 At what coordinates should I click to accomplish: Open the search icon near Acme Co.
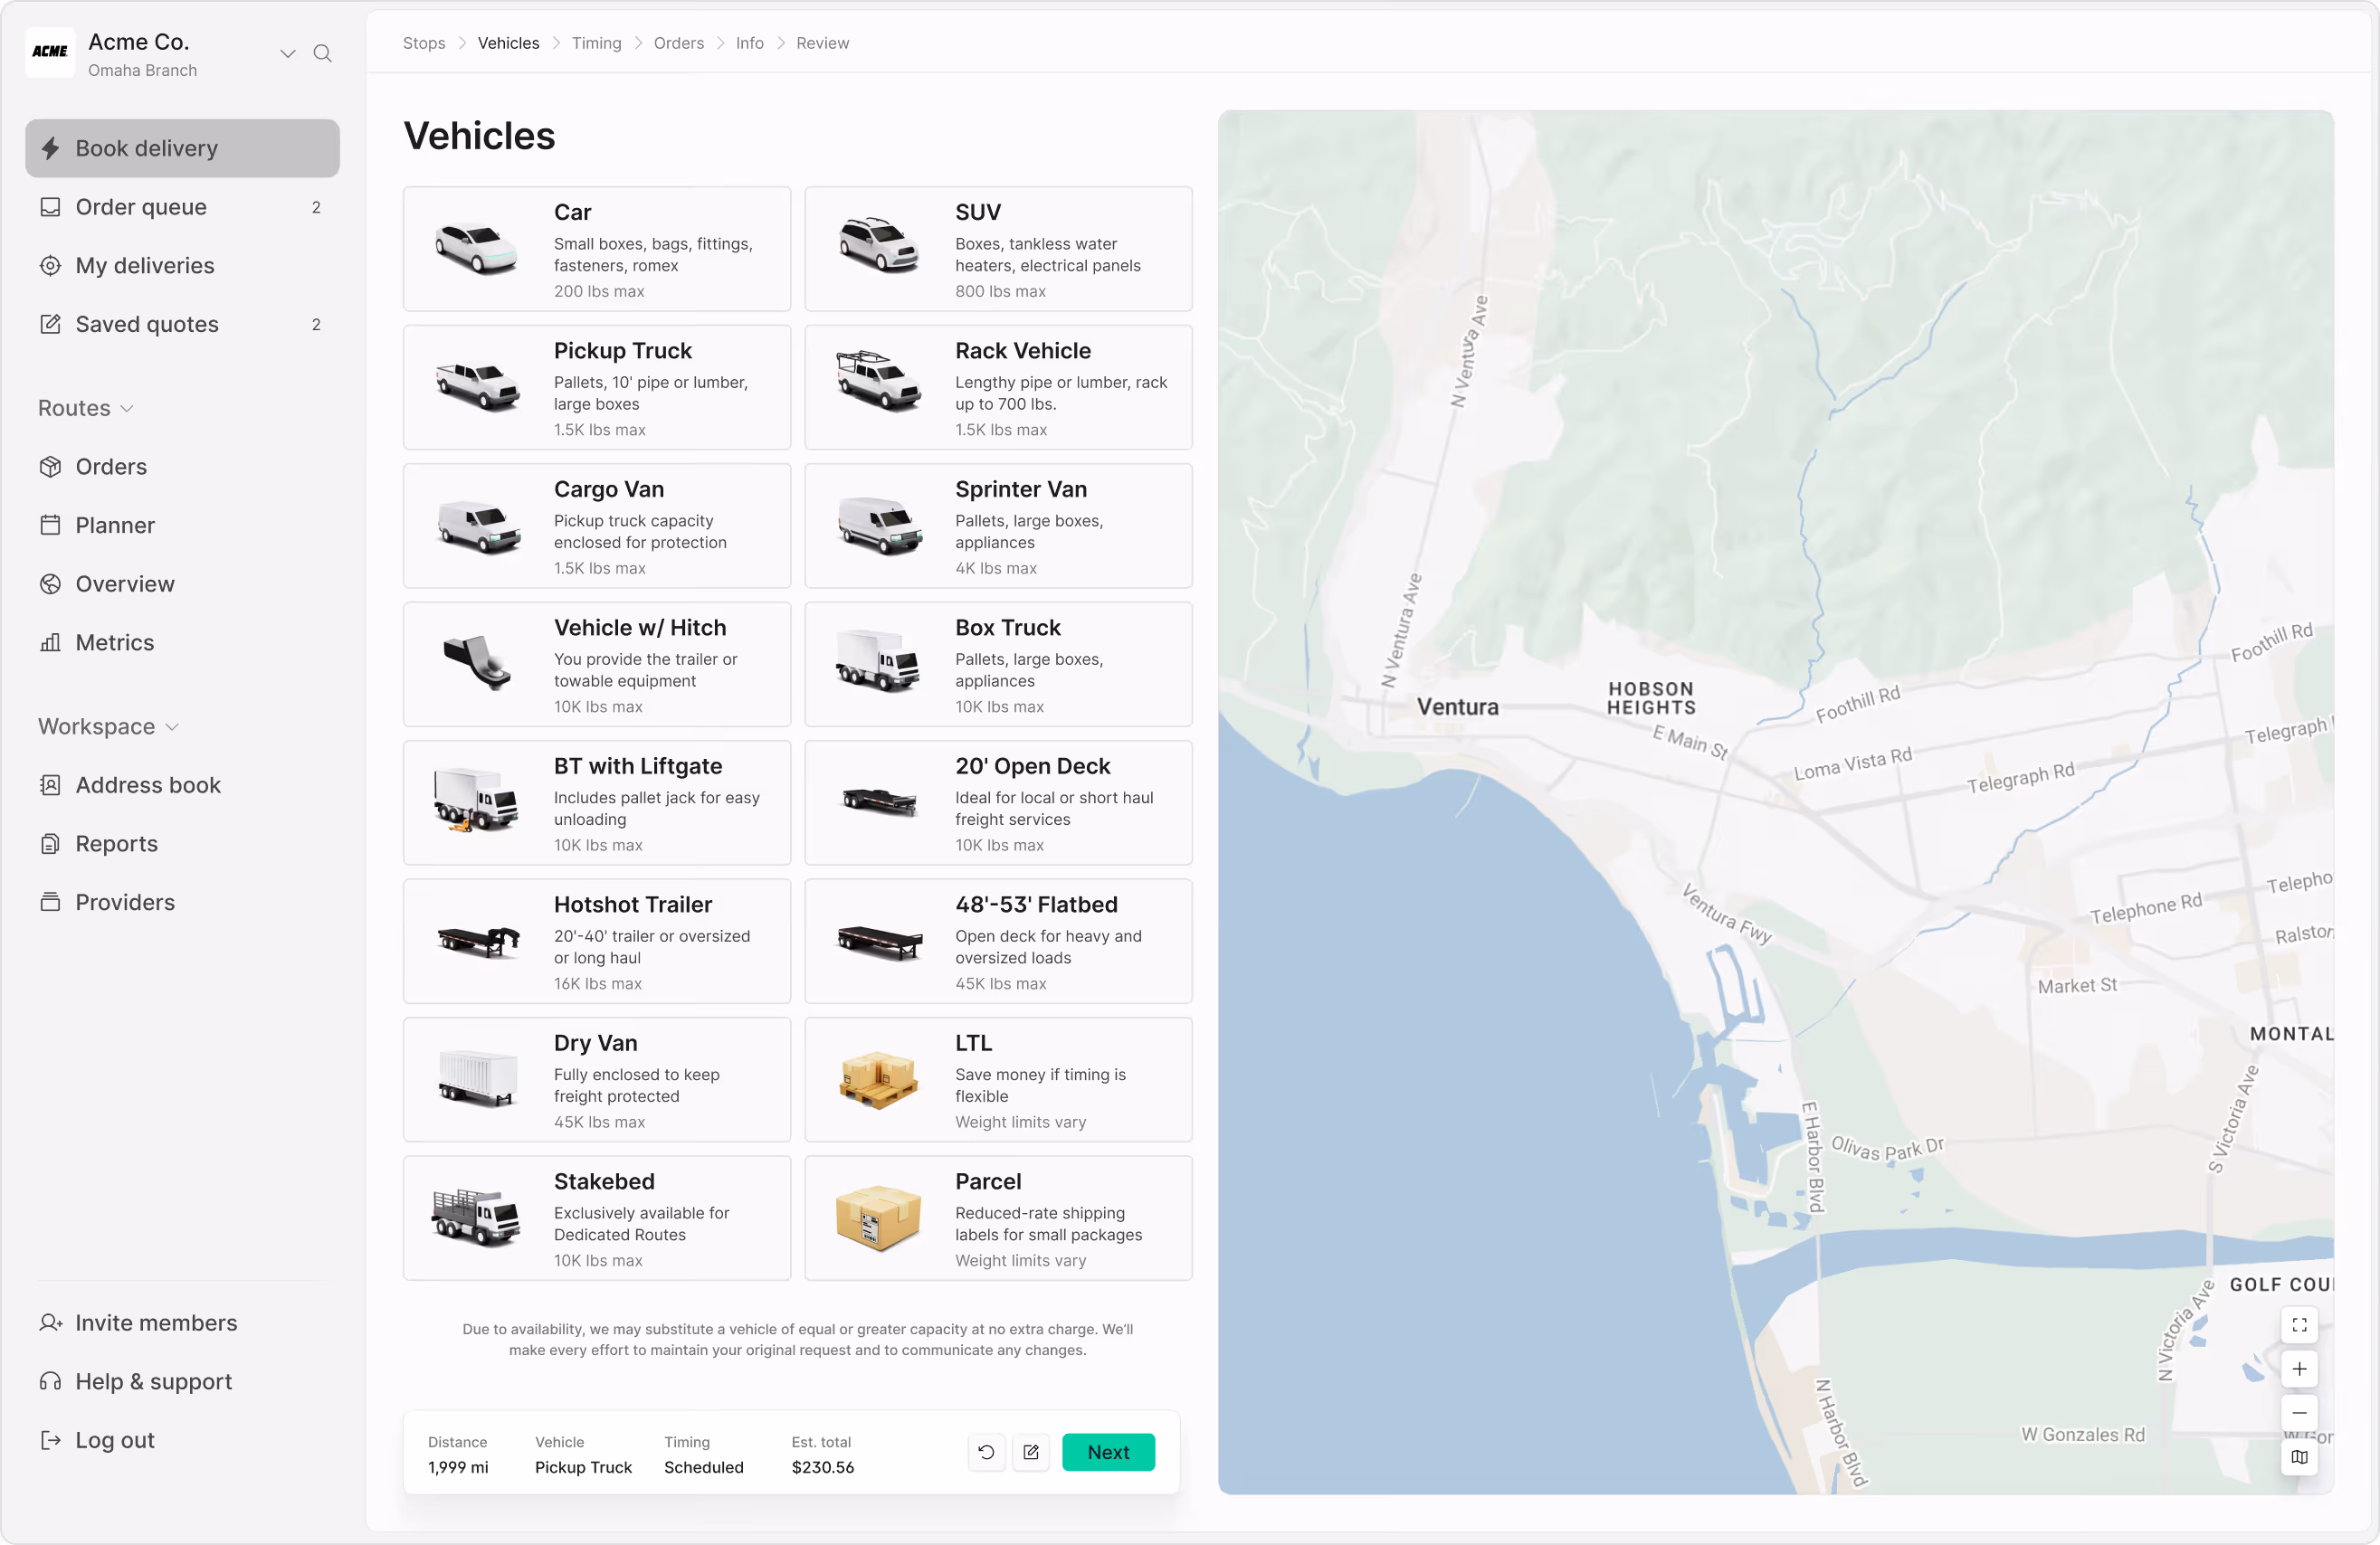pyautogui.click(x=323, y=53)
